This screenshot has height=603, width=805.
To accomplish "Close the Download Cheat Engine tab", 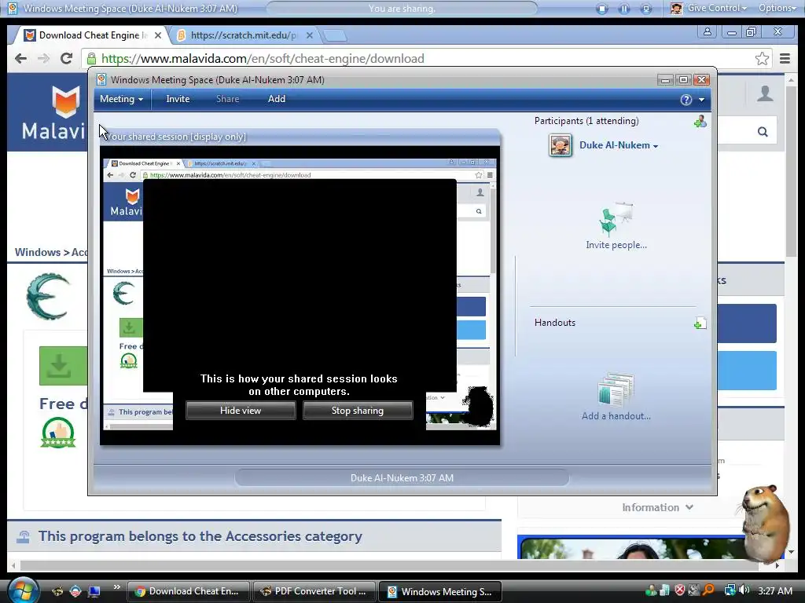I will tap(158, 35).
